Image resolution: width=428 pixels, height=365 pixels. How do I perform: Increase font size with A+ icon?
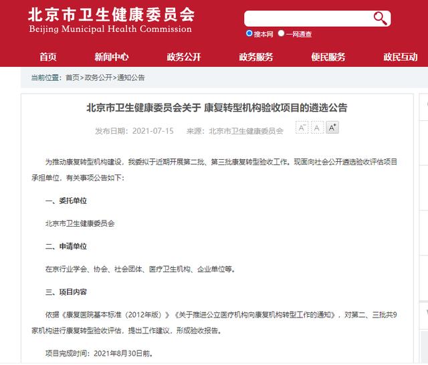[x=332, y=128]
